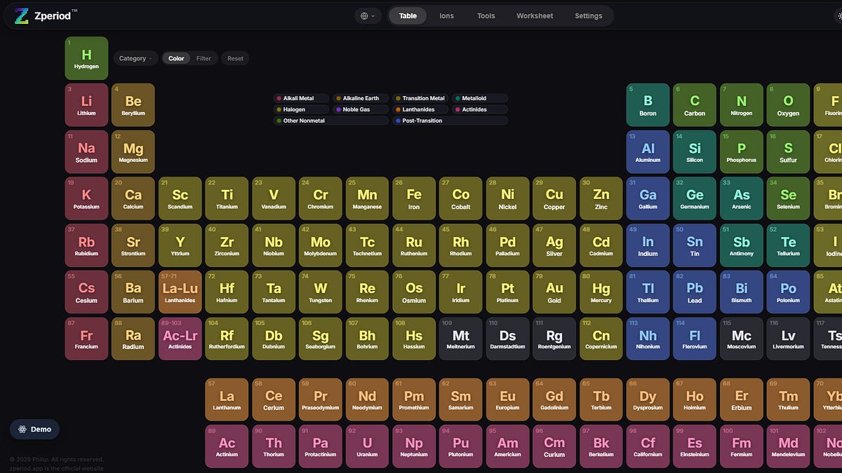The width and height of the screenshot is (842, 473).
Task: Open the Polonium element tile
Action: click(788, 292)
